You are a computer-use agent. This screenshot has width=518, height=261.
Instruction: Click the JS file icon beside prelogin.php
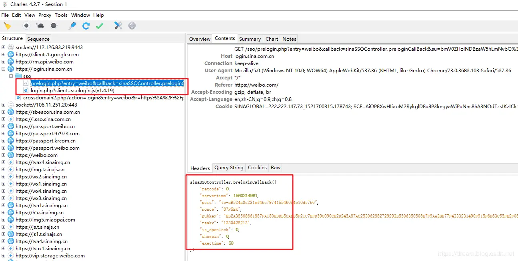(x=26, y=83)
